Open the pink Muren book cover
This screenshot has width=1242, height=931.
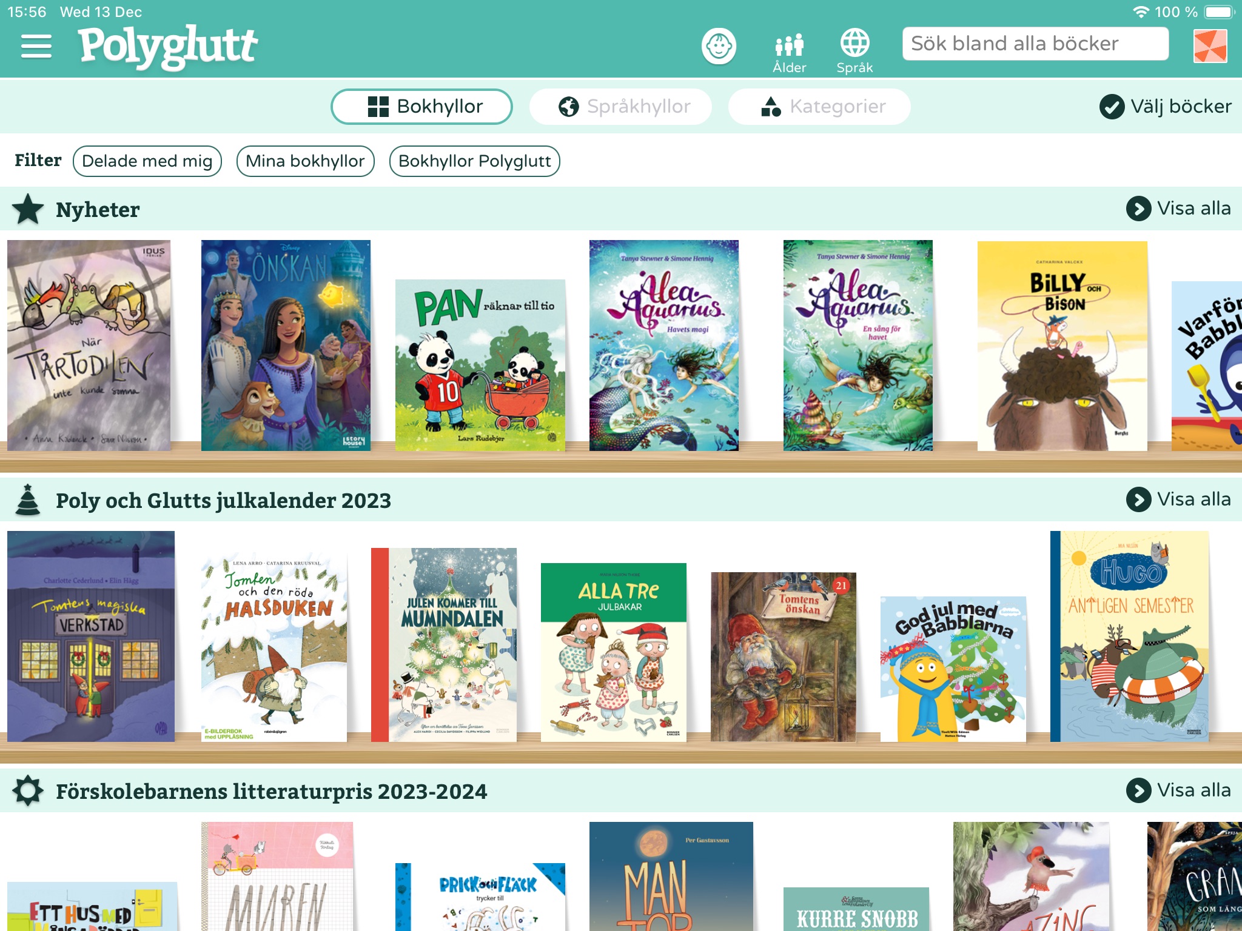(277, 876)
